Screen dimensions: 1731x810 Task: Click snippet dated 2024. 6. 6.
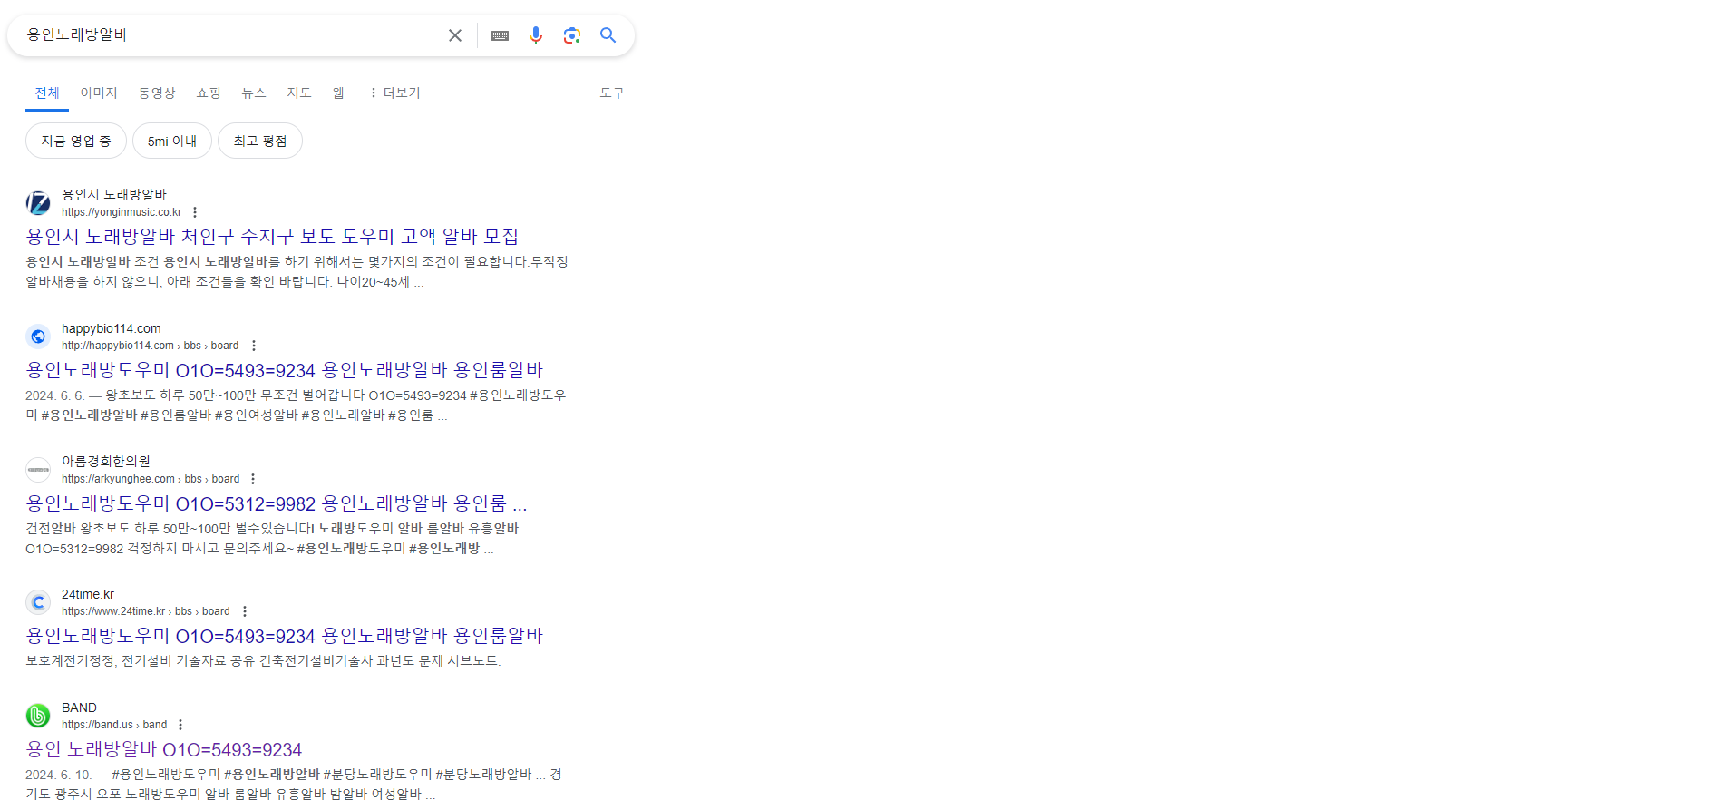click(296, 405)
